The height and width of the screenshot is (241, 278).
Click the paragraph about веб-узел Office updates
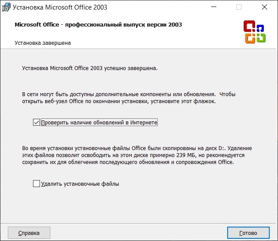point(129,98)
